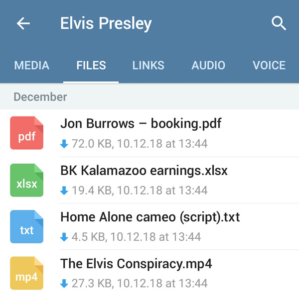Open BK Kalamazoo earnings.xlsx file name
The height and width of the screenshot is (299, 299).
point(144,171)
